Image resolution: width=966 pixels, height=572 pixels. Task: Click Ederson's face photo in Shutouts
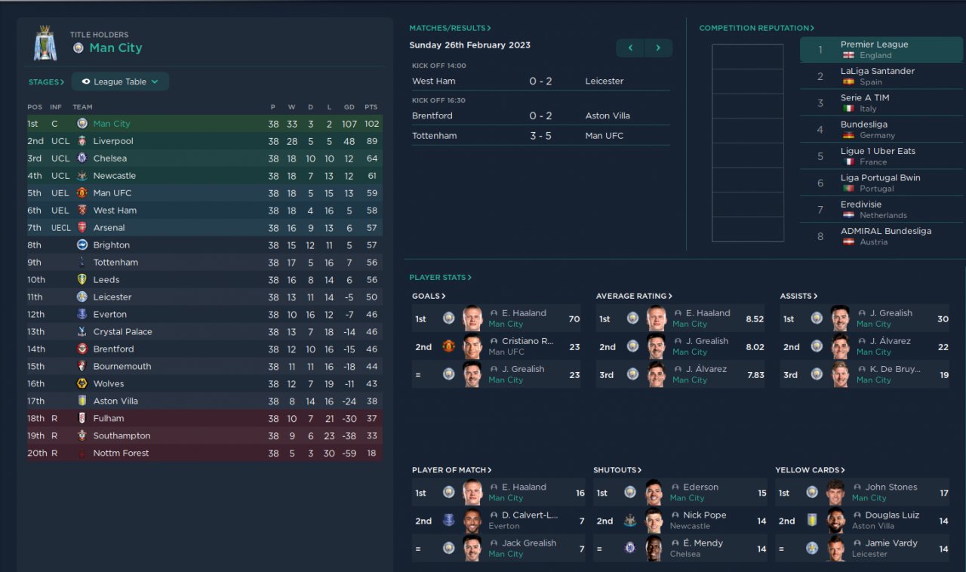coord(654,492)
